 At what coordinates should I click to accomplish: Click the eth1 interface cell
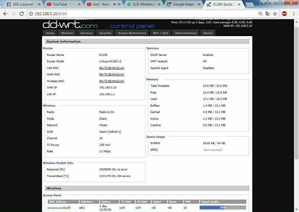pos(82,208)
